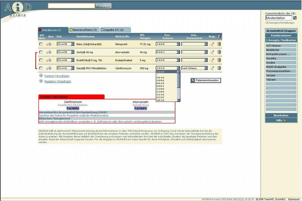Select NSAID-Analgetika favorite group

coord(281,67)
